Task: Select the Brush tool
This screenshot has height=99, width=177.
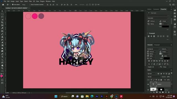Action: pyautogui.click(x=2, y=34)
